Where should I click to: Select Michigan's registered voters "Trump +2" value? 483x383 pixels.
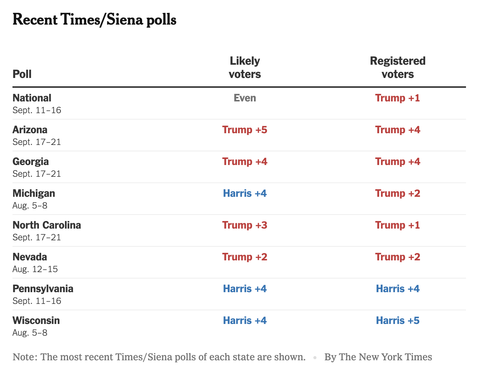point(398,193)
